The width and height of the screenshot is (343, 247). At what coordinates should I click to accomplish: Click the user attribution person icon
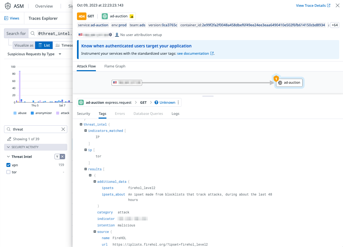pos(117,35)
